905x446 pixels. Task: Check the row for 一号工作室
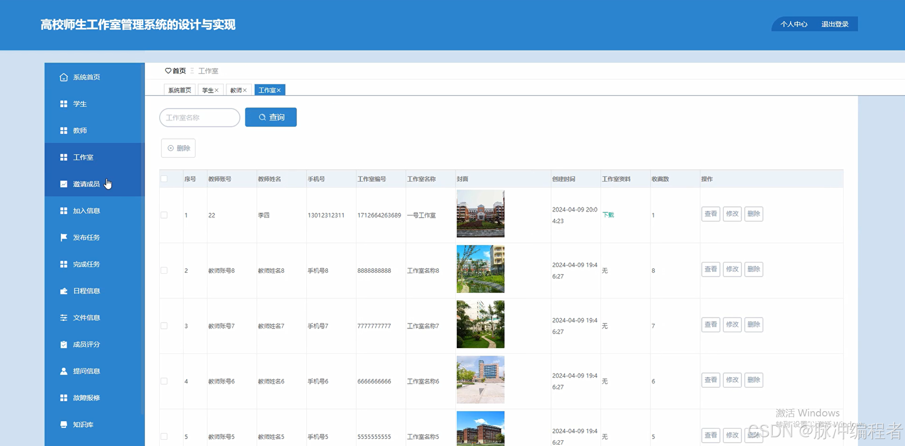pyautogui.click(x=164, y=215)
